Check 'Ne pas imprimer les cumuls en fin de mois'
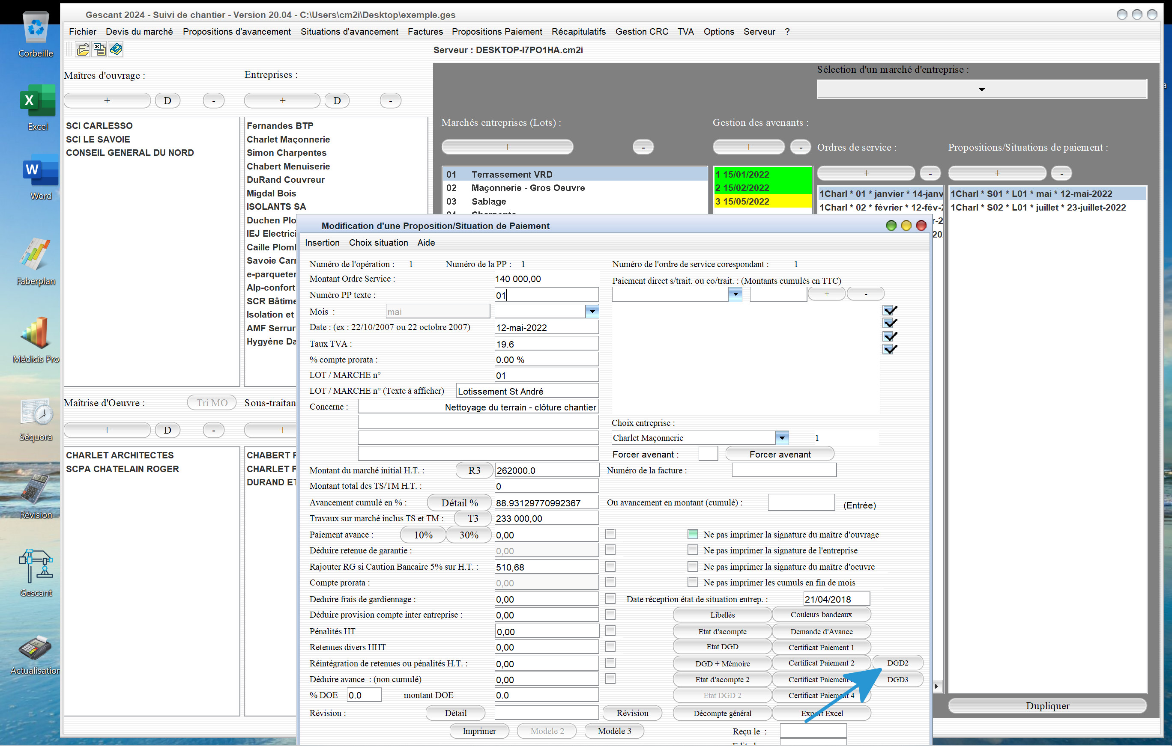The width and height of the screenshot is (1172, 746). coord(693,582)
